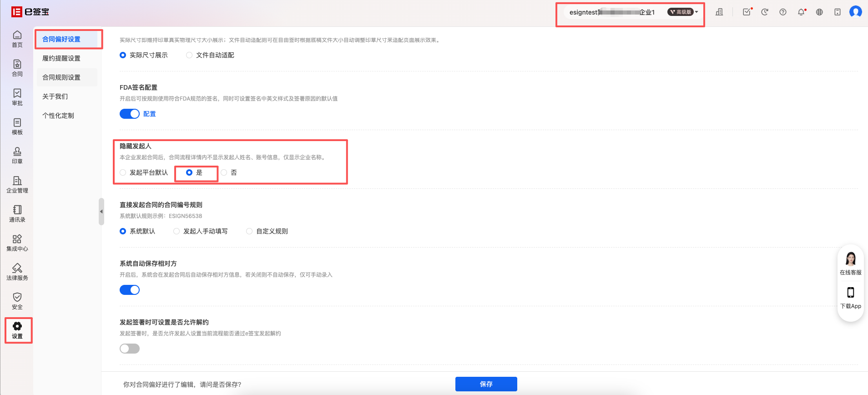868x395 pixels.
Task: Select 发起平台默认 for hiding initiator
Action: tap(123, 172)
